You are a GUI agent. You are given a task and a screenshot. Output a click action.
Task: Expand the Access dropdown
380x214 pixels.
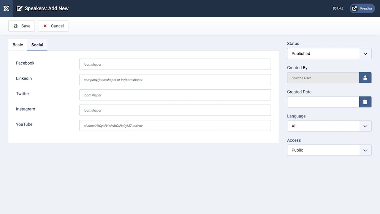329,150
